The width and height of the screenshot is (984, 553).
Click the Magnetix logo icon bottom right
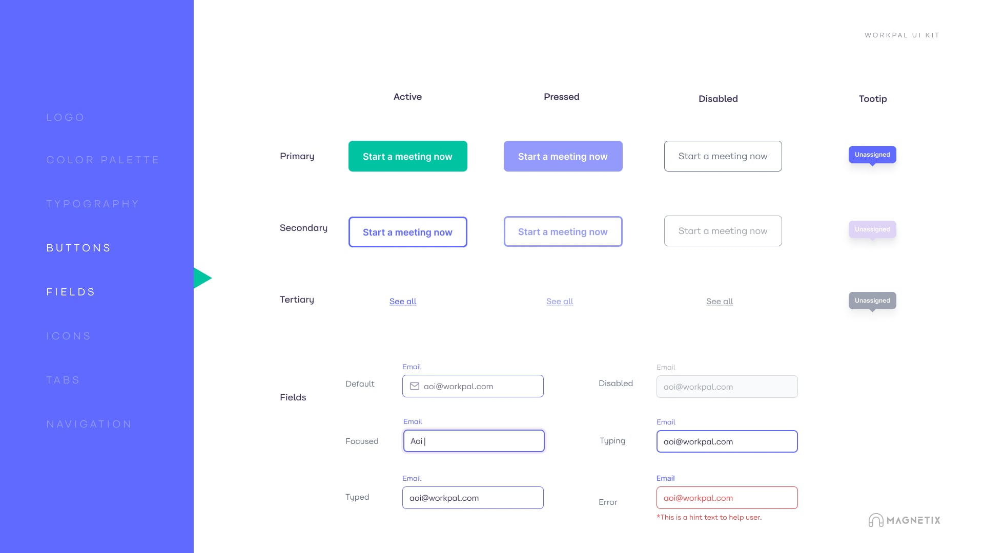[x=876, y=520]
